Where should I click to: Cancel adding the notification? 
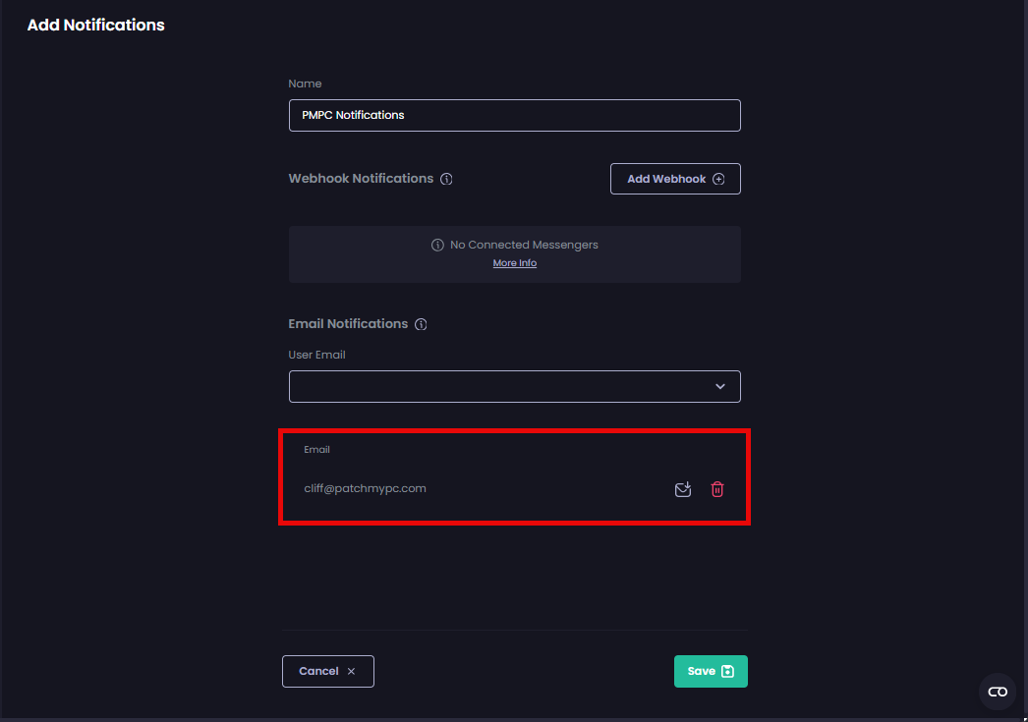[x=327, y=671]
